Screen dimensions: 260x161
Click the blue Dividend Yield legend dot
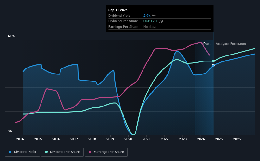(x=10, y=152)
